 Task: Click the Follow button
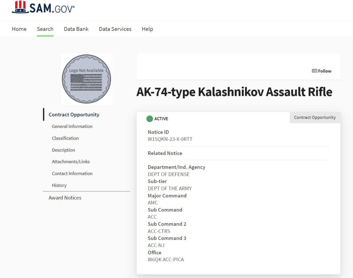pyautogui.click(x=322, y=71)
